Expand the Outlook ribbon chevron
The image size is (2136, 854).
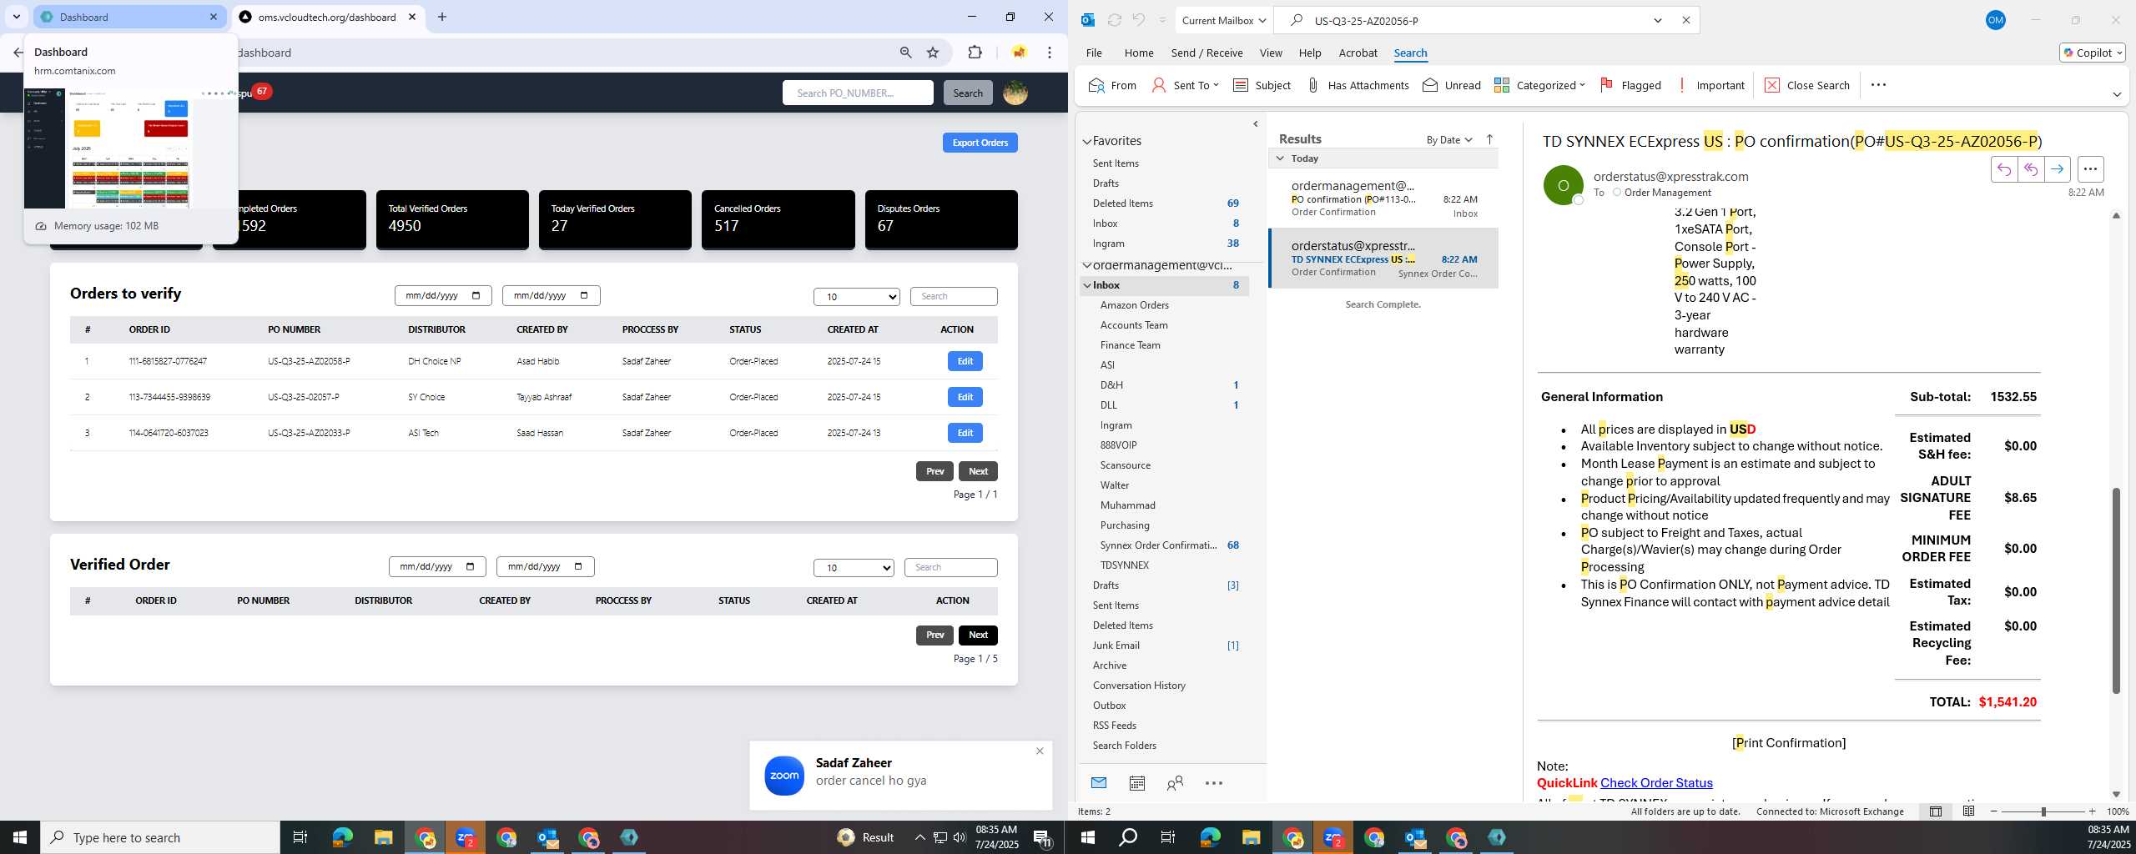[2117, 94]
